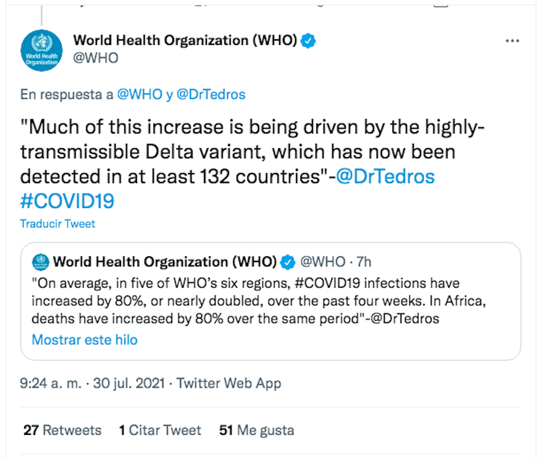Open @DrTedros link in the reply-to line
540x459 pixels.
coord(211,95)
